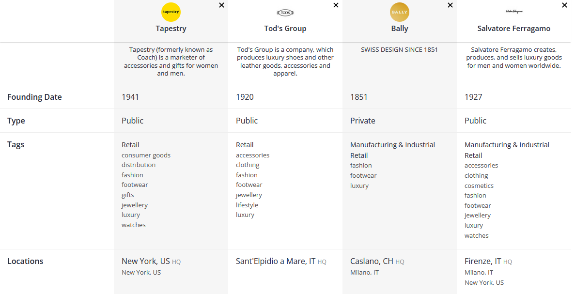
Task: Click the gold Bally logo
Action: point(400,12)
